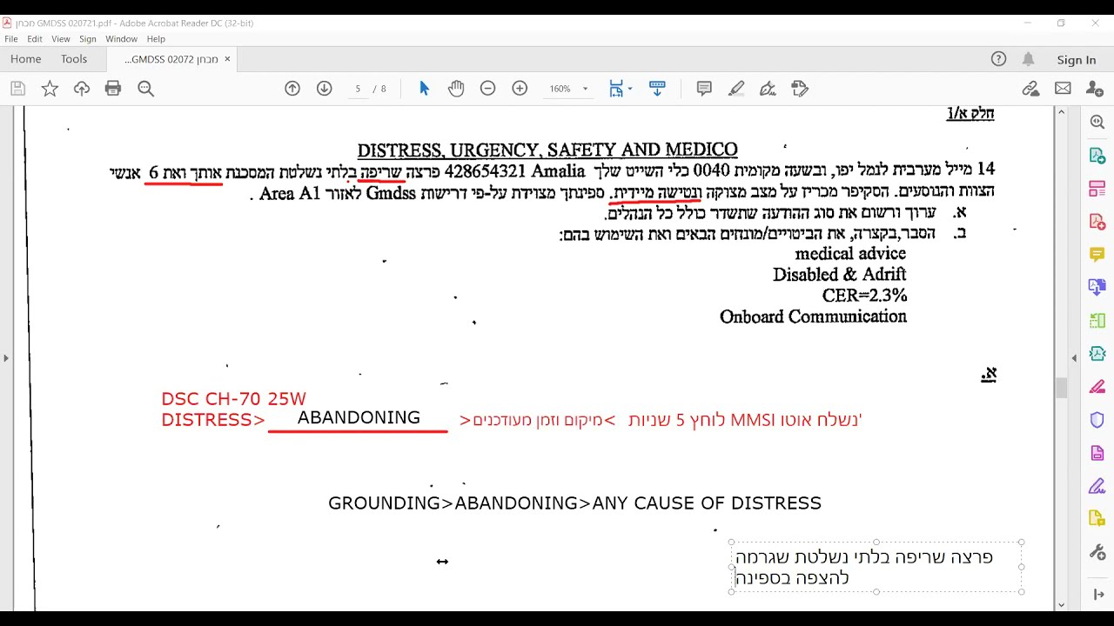The width and height of the screenshot is (1114, 626).
Task: Activate the hand pan tool
Action: [x=456, y=89]
